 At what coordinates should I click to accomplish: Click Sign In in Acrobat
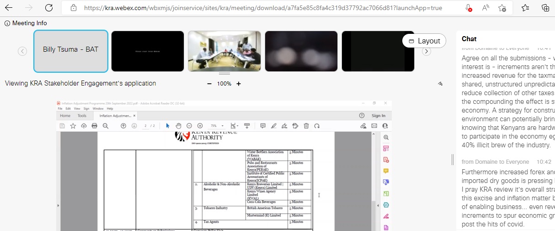coord(379,116)
